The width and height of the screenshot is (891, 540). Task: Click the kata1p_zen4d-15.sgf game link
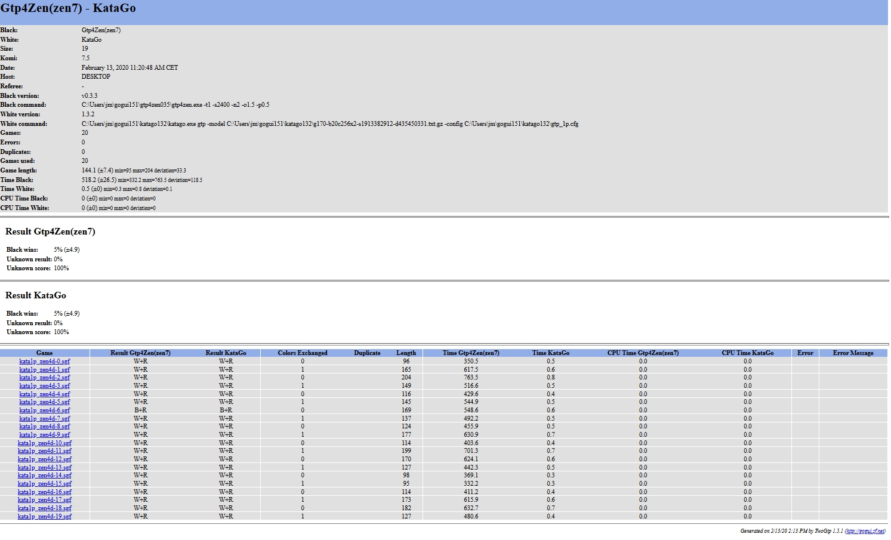point(44,484)
